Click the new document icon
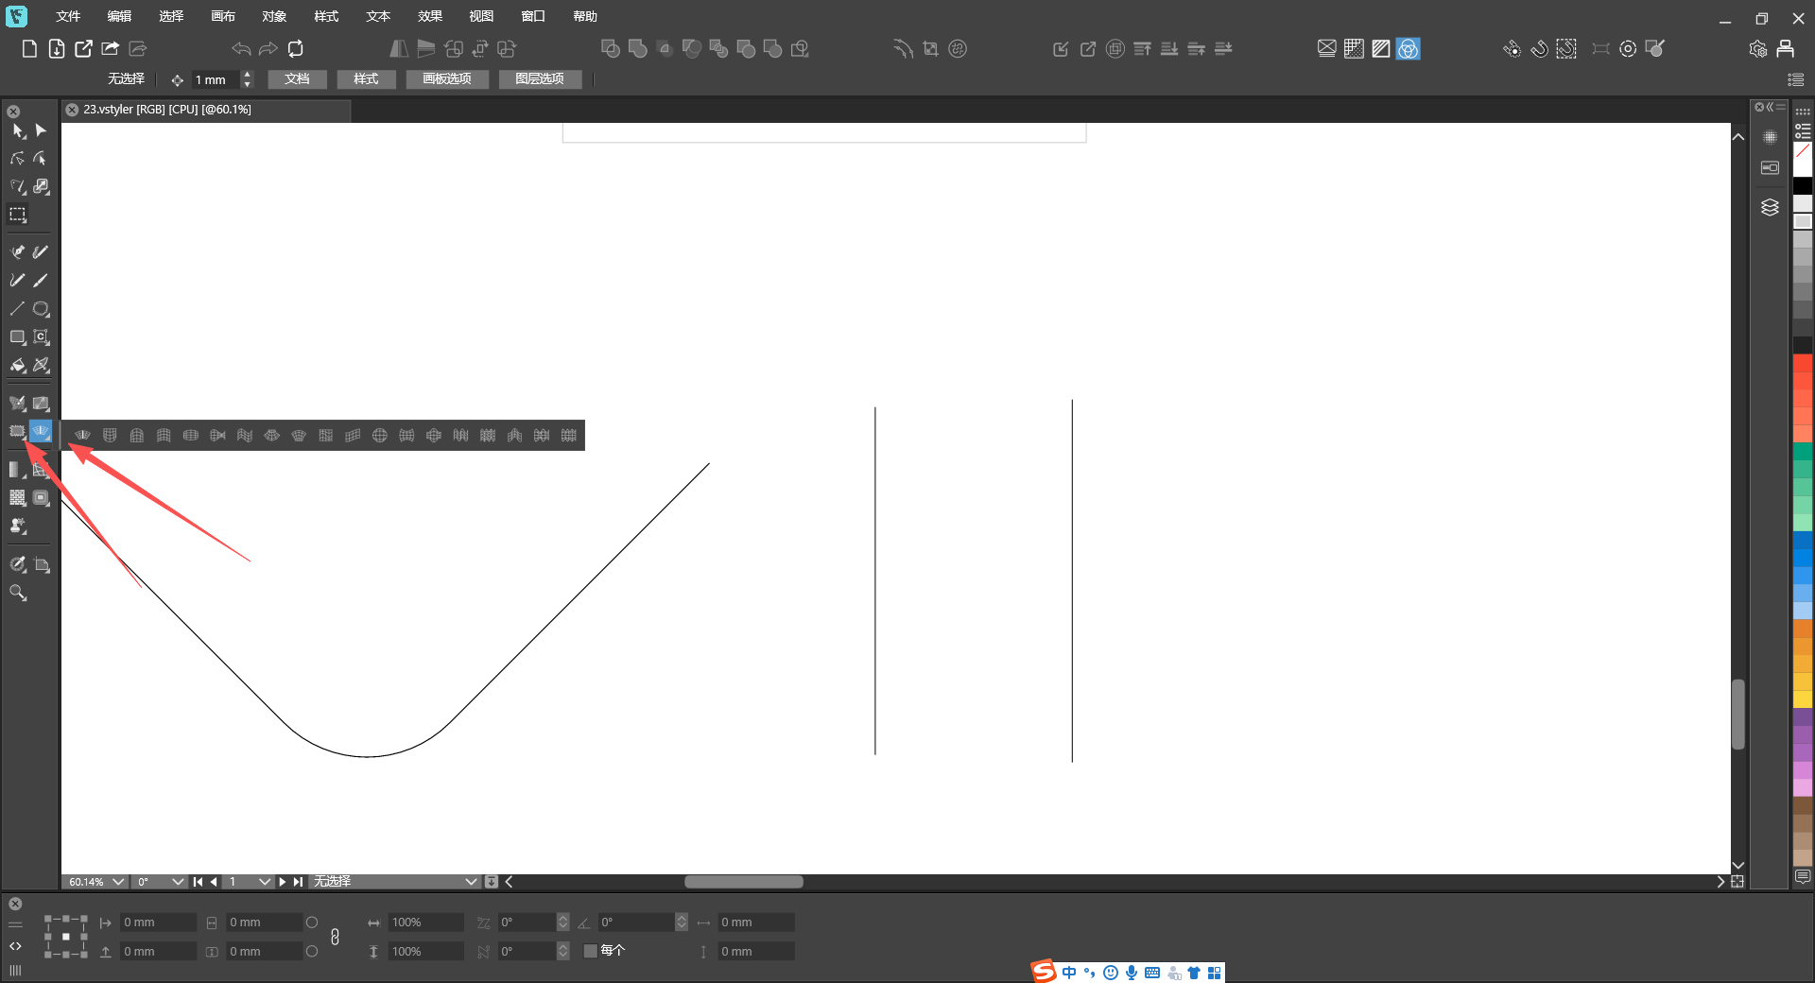Viewport: 1815px width, 983px height. pyautogui.click(x=29, y=49)
